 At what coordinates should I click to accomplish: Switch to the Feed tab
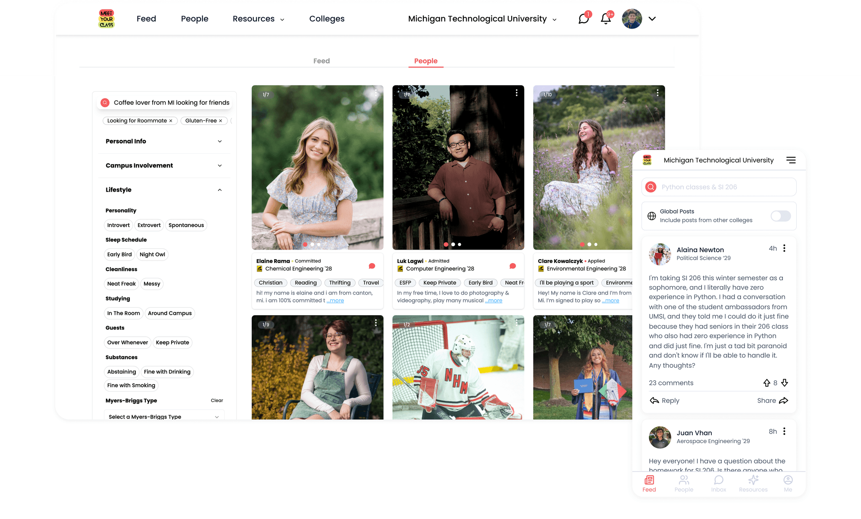321,61
